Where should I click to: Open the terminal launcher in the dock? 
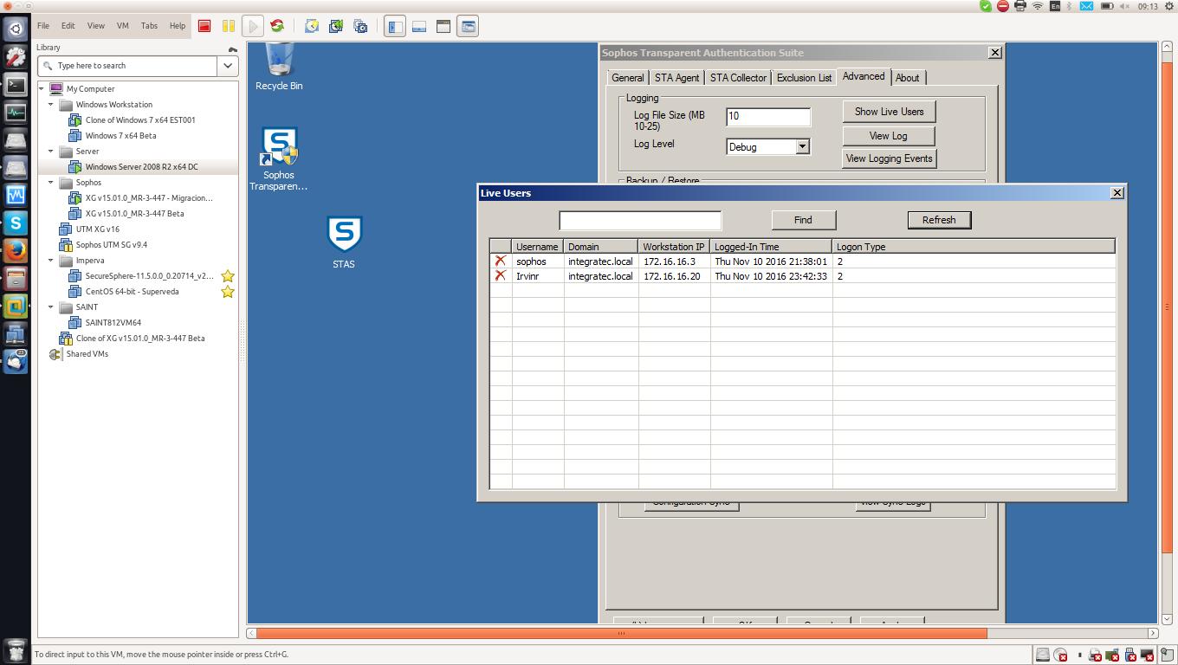click(x=16, y=84)
